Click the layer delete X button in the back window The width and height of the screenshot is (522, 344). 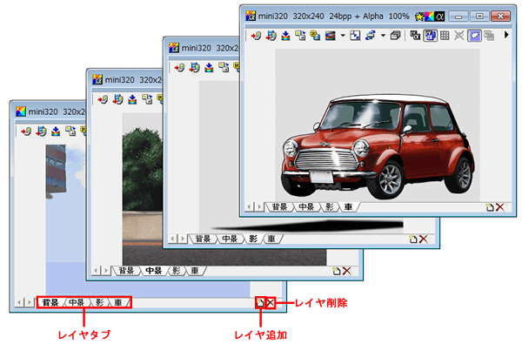(271, 303)
